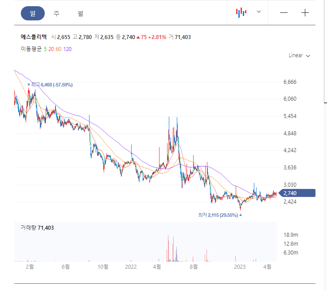This screenshot has height=290, width=327.
Task: Zoom in with the plus button
Action: [305, 13]
